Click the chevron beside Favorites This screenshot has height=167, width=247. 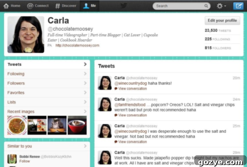pos(85,92)
